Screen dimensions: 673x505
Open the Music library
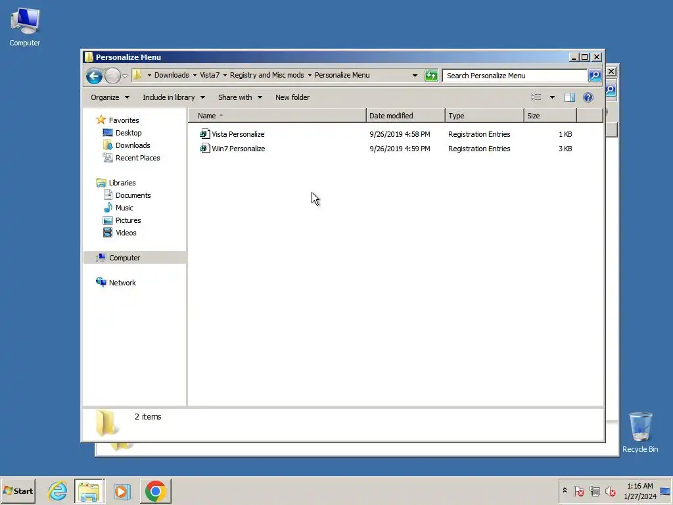pyautogui.click(x=124, y=207)
